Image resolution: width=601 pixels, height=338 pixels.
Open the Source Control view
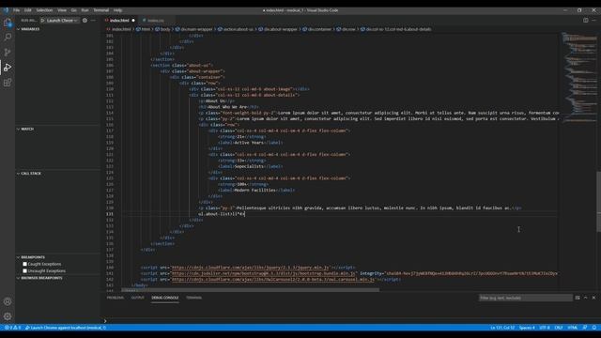(x=8, y=53)
